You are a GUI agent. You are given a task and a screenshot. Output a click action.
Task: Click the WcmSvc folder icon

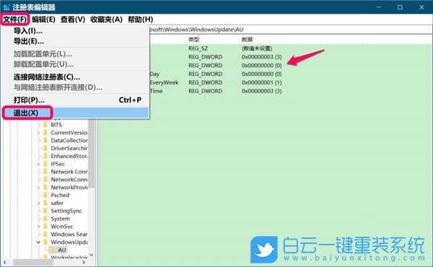point(45,227)
